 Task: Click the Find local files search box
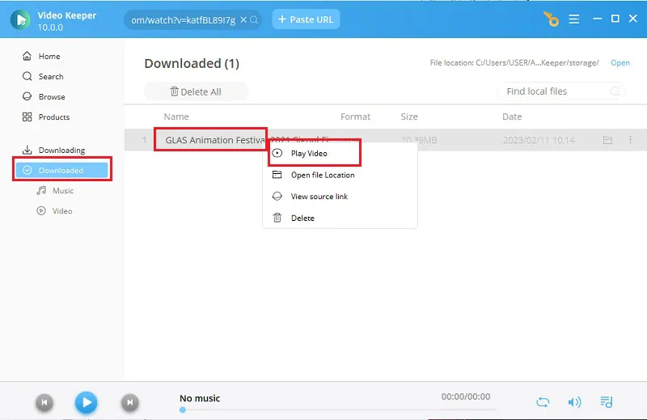click(556, 91)
